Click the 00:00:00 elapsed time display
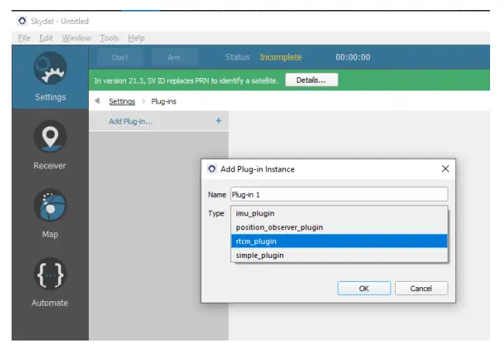 tap(352, 57)
